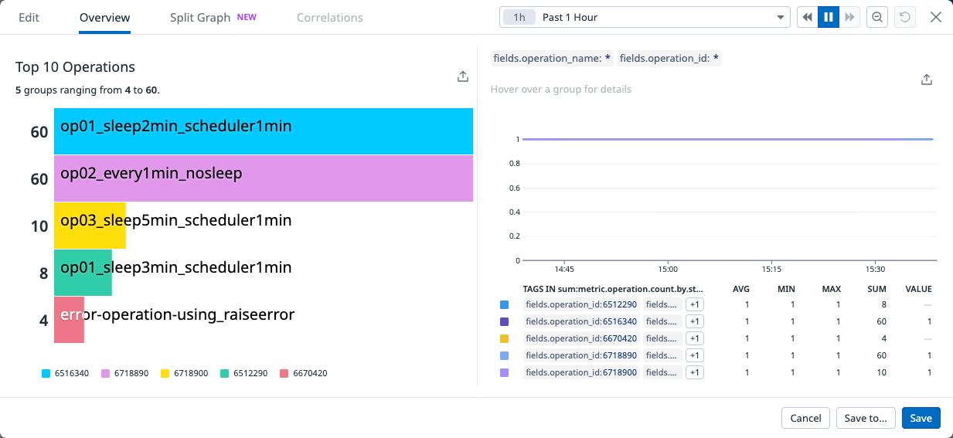
Task: Expand +1 tags for operation_id:6718900 row
Action: pos(694,372)
